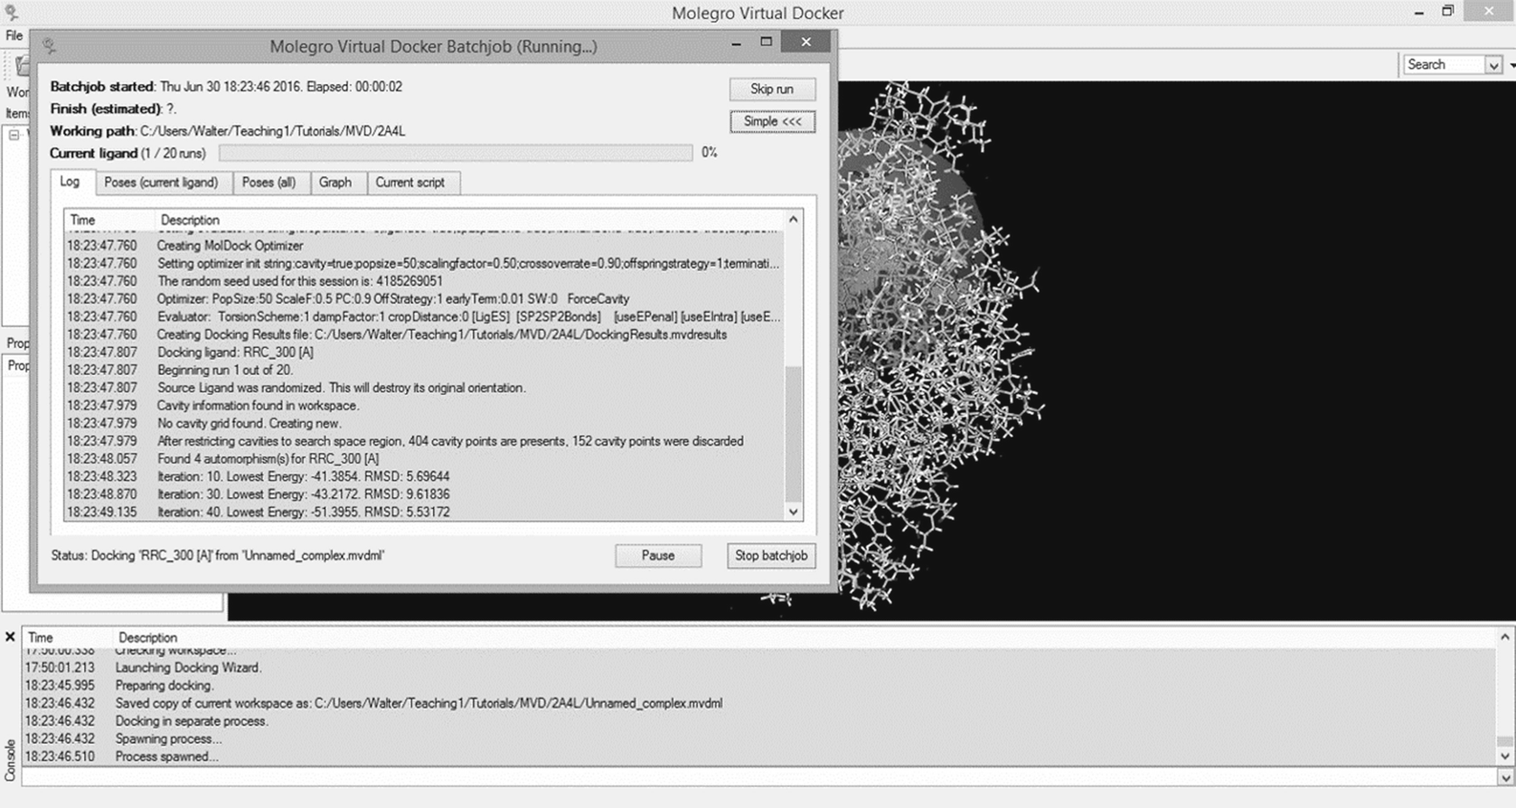Image resolution: width=1516 pixels, height=808 pixels.
Task: Select log row 'Cavity information found in workspace.'
Action: coord(425,406)
